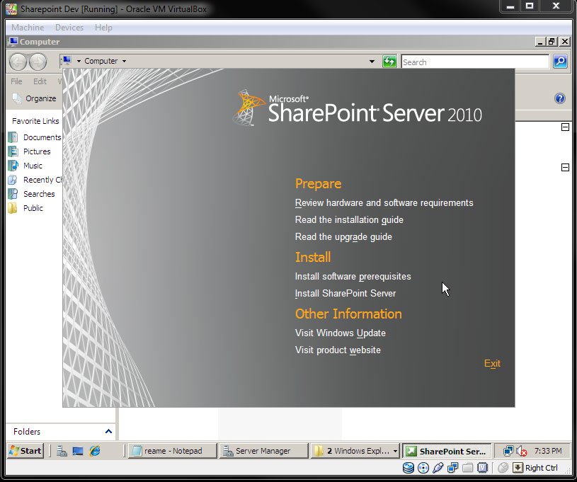This screenshot has height=482, width=577.
Task: Click green refresh icon beside address bar
Action: [x=389, y=62]
